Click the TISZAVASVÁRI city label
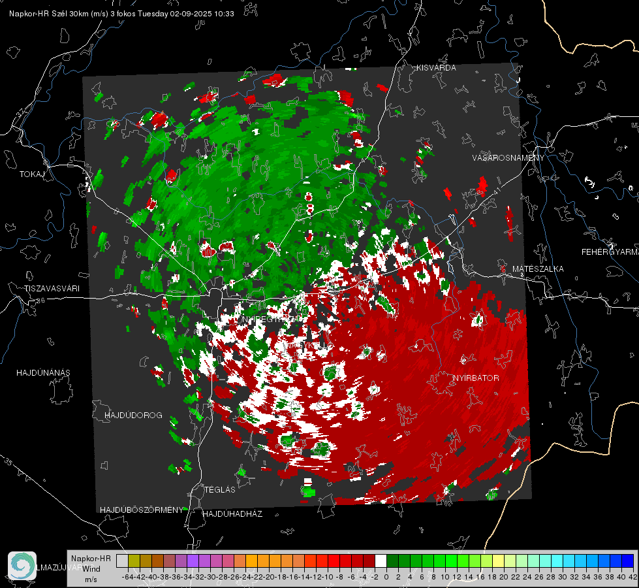 coord(52,289)
